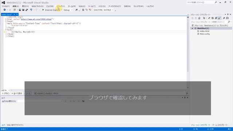Open the ツール(T) menu

(x=92, y=6)
